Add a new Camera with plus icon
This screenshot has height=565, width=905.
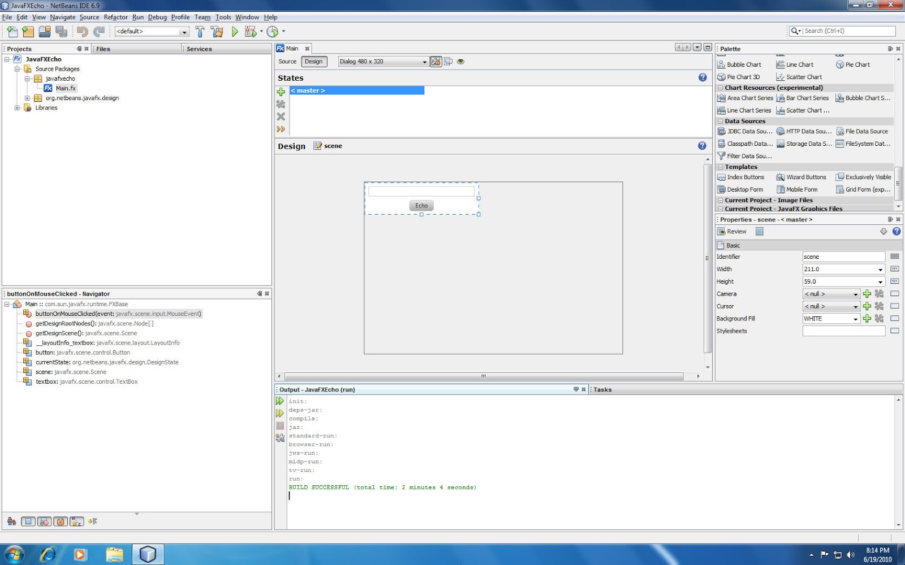tap(867, 294)
